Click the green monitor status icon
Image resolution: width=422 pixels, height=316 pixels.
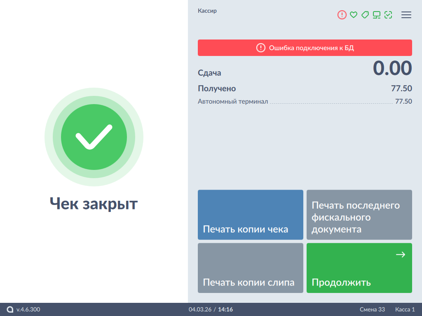tap(376, 15)
